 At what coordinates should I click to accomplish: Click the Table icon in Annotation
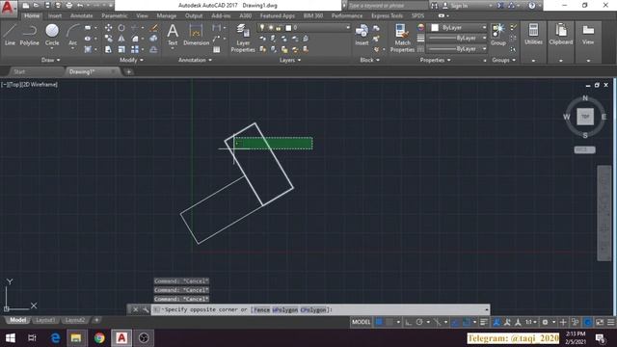pos(216,49)
